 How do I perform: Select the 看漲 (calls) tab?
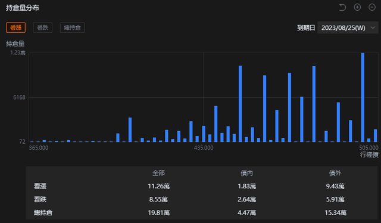16,27
